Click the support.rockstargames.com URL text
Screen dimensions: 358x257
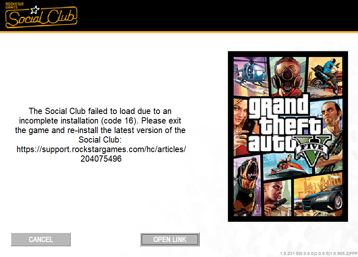tap(101, 149)
